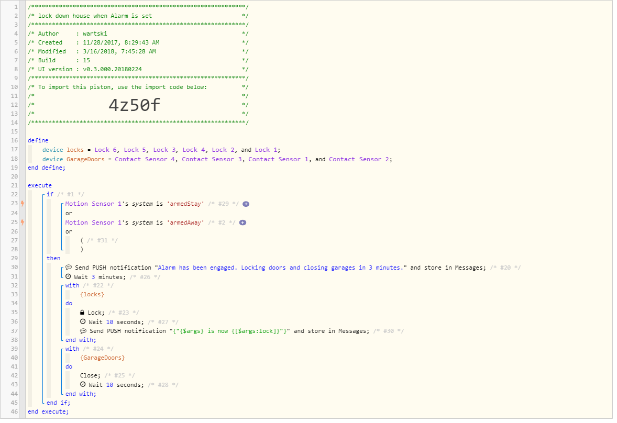Image resolution: width=617 pixels, height=423 pixels.
Task: Click the clock icon beside Wait 3 minutes
Action: [68, 277]
